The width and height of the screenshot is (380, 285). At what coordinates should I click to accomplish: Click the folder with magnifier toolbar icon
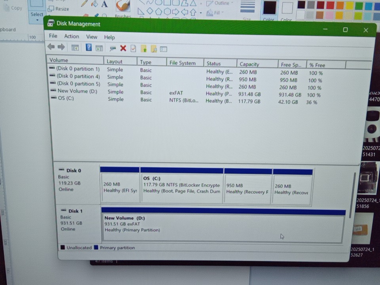click(154, 49)
